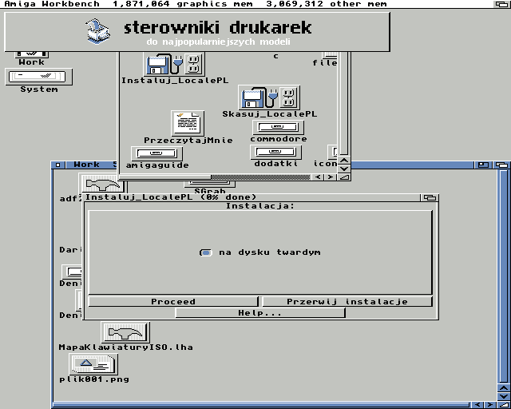Click the installer window depth gadget
The image size is (511, 409).
430,197
